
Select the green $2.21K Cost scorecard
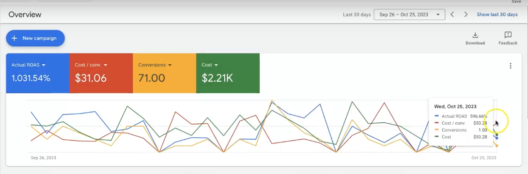[x=228, y=73]
